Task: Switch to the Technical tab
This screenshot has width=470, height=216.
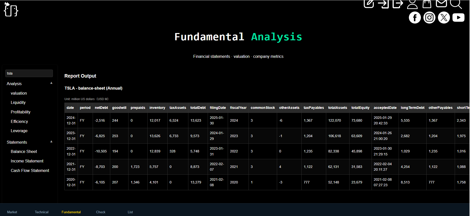Action: pos(42,212)
